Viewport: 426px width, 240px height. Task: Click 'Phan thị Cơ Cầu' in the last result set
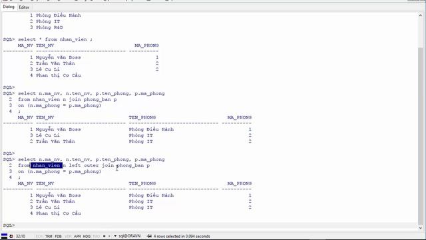[x=59, y=213]
